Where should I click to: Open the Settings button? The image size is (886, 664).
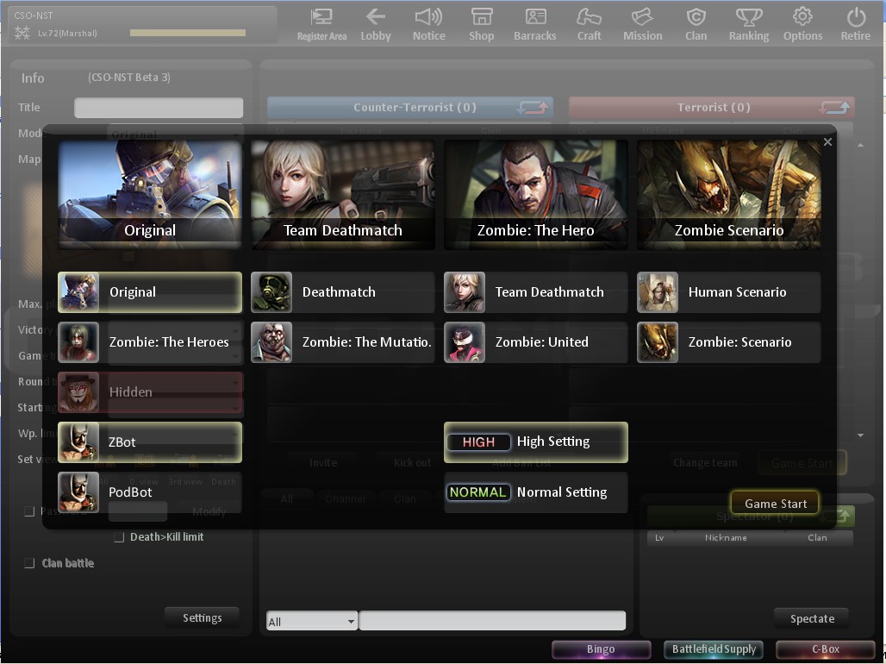202,618
